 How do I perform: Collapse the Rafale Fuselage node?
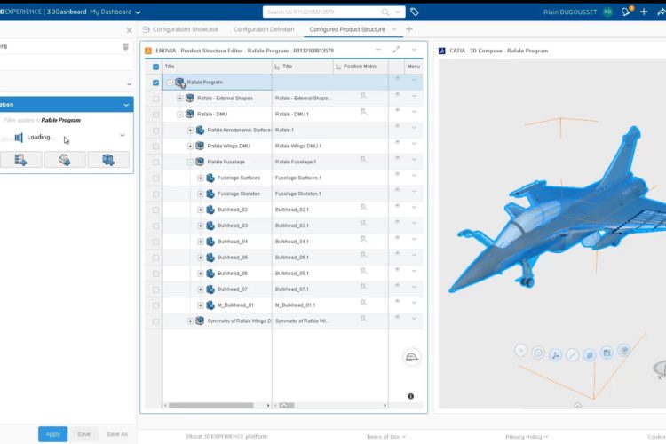point(190,162)
